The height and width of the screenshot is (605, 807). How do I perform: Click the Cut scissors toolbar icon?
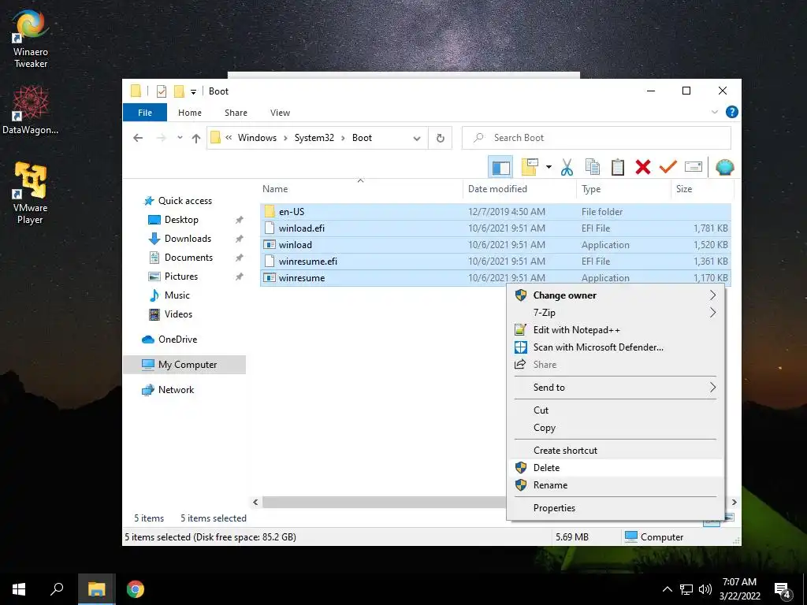tap(567, 167)
